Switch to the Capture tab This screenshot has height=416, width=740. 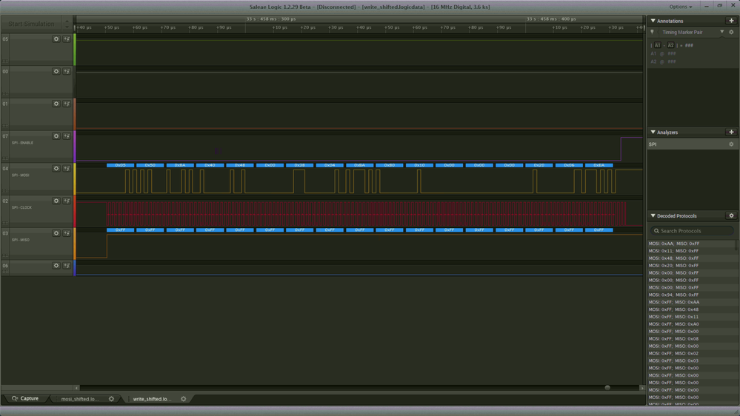point(25,398)
